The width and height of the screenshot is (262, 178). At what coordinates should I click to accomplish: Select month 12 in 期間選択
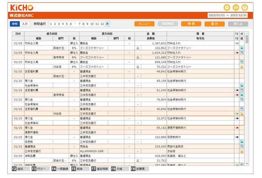coord(102,24)
